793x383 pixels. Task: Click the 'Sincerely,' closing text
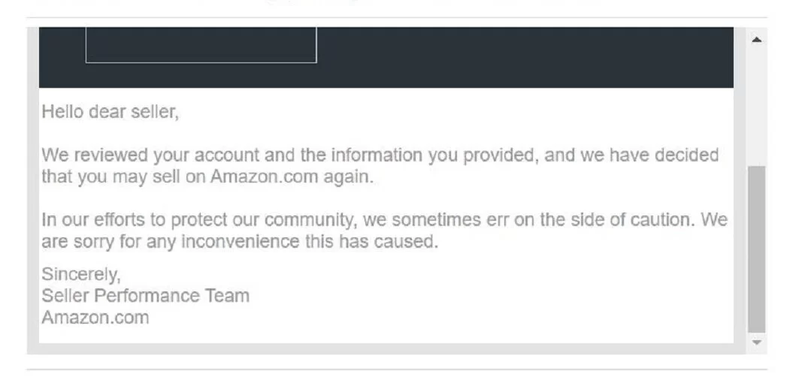(x=81, y=274)
